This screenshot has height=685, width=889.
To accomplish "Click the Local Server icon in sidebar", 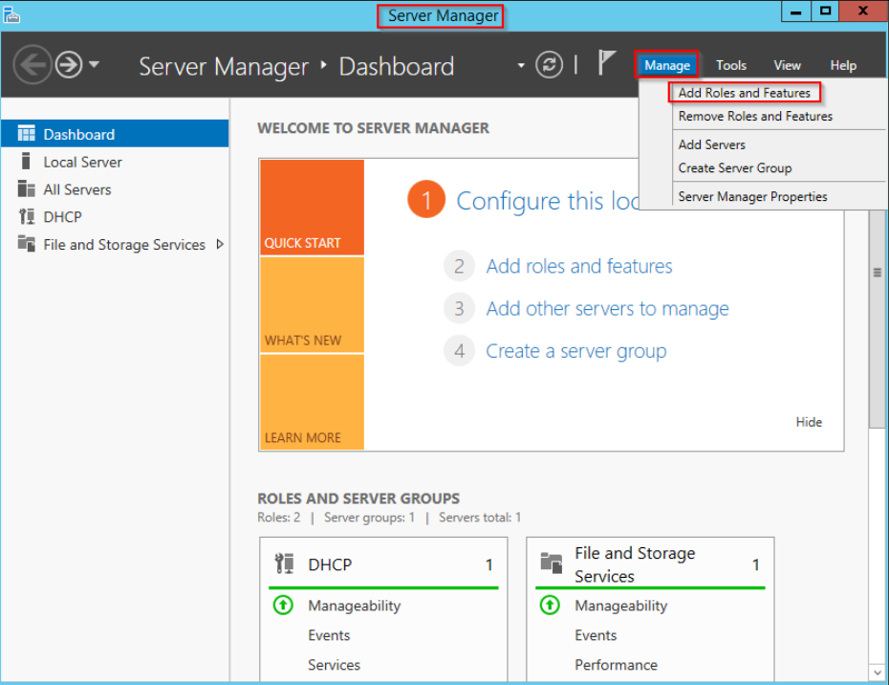I will (26, 161).
